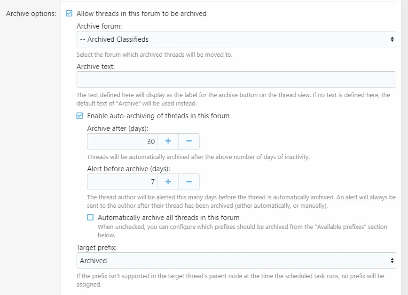Click into the Archive text input field
This screenshot has height=295, width=408.
pyautogui.click(x=236, y=79)
